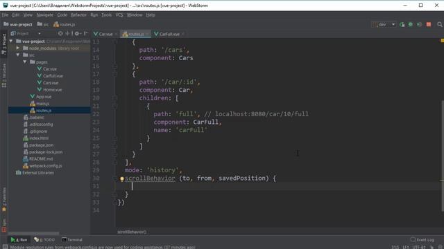Expand the node_modules folder
Viewport: 444px width, 249px height.
18,48
